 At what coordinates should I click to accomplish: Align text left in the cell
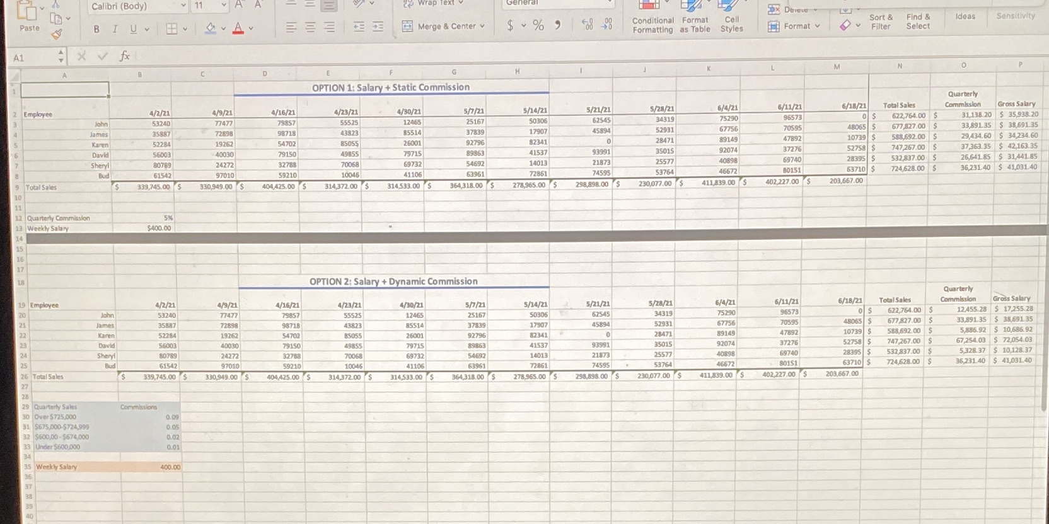click(291, 27)
